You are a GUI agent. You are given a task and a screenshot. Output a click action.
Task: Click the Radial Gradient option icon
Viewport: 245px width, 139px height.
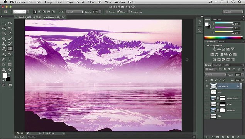pyautogui.click(x=39, y=12)
